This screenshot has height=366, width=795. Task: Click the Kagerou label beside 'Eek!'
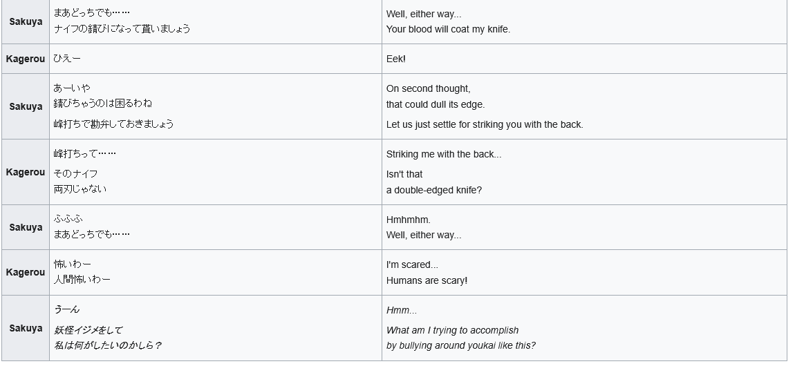click(26, 59)
